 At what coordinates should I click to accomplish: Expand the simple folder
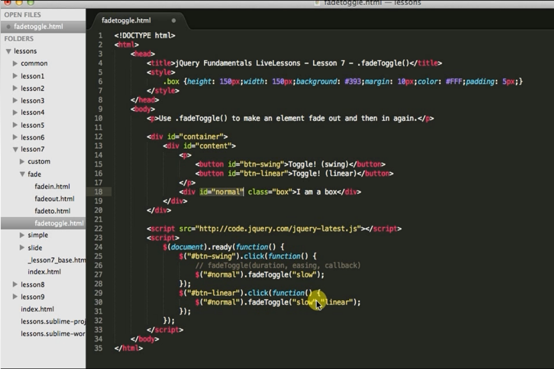pos(23,235)
